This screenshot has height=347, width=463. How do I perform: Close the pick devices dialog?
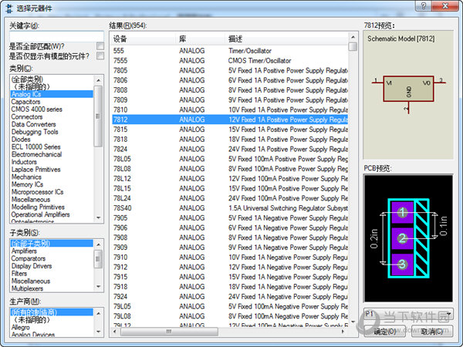pos(445,6)
